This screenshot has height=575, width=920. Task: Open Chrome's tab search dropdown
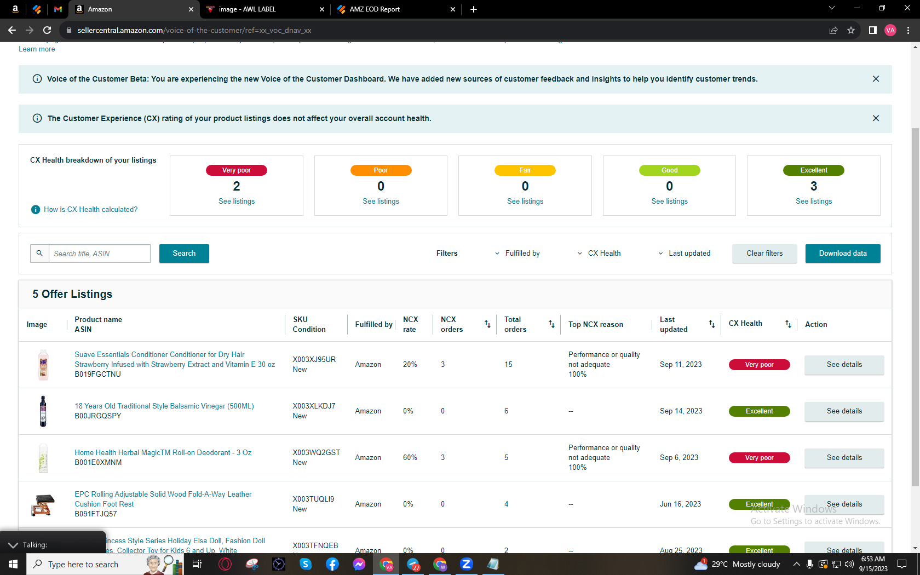[x=831, y=8]
